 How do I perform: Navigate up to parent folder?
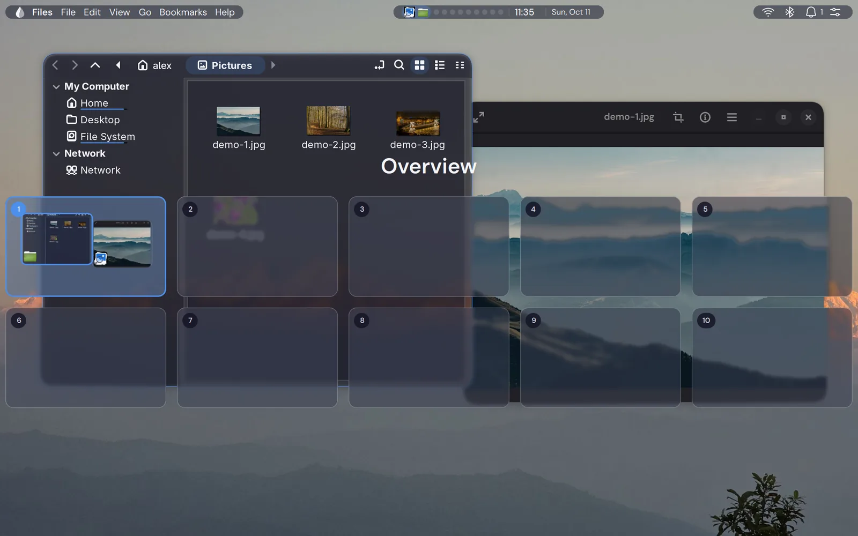click(x=95, y=65)
